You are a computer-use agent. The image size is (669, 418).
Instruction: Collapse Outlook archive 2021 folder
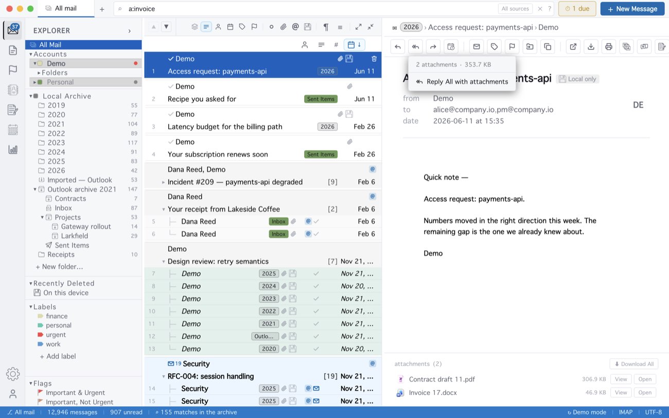point(35,189)
